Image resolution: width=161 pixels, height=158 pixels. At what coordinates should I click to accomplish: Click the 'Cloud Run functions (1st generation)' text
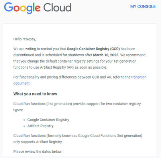click(43, 104)
